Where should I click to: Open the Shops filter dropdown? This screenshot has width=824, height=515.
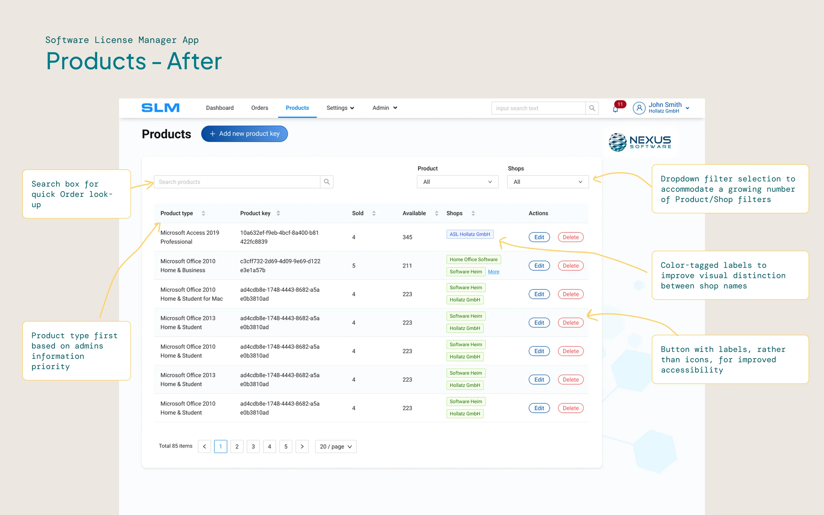click(548, 182)
